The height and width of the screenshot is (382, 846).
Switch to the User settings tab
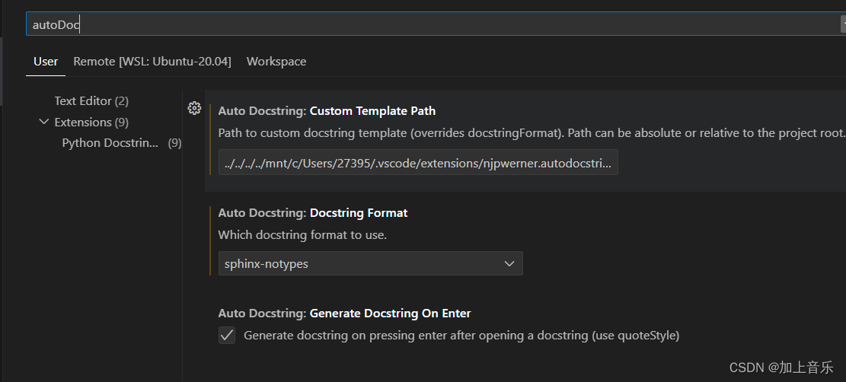point(46,62)
